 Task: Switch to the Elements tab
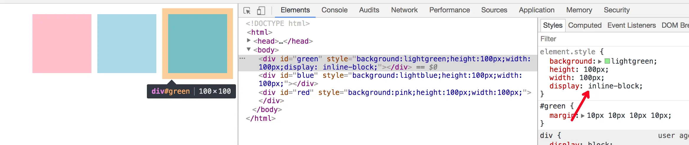click(295, 10)
